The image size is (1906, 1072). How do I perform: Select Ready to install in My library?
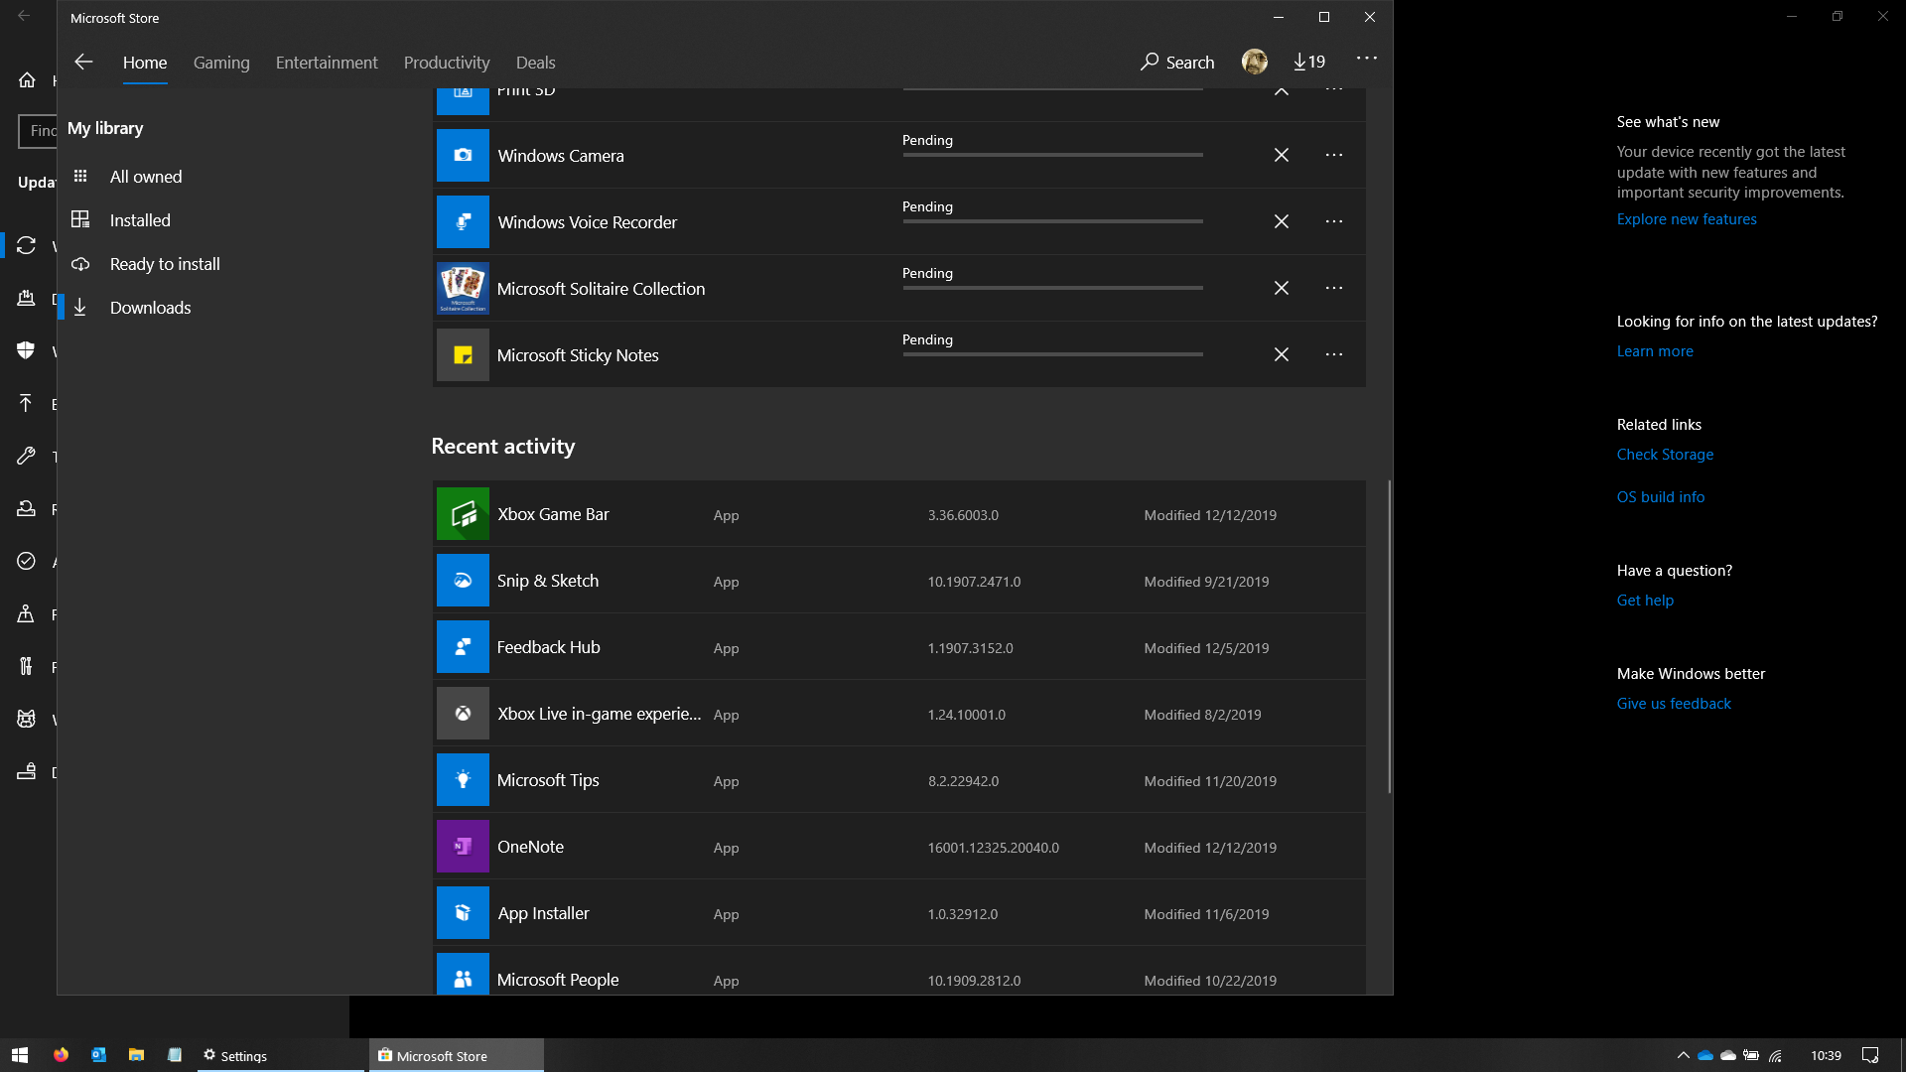[165, 264]
